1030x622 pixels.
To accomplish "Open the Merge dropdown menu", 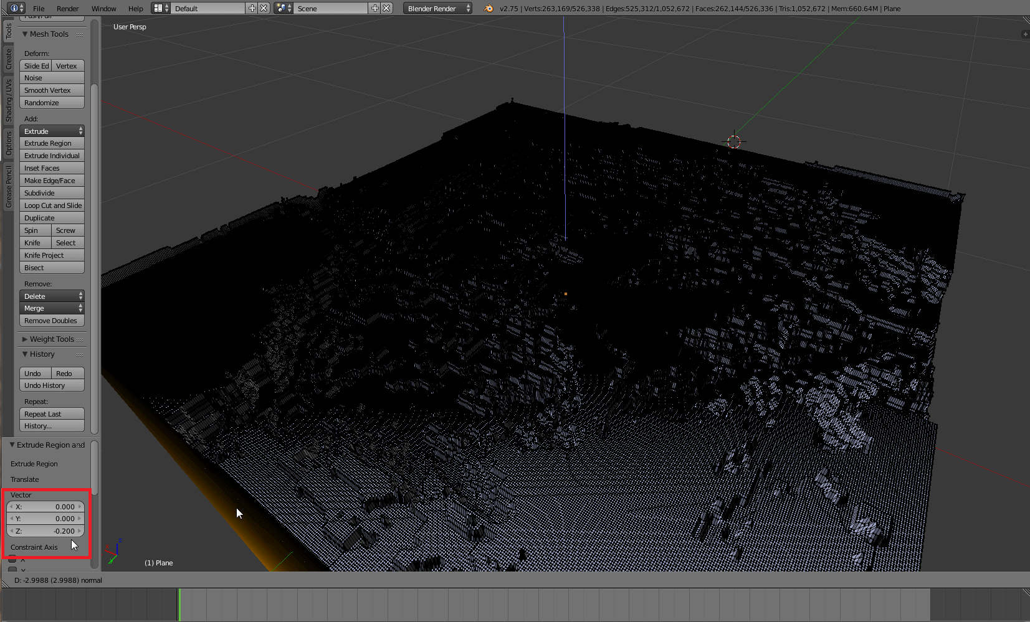I will point(52,308).
